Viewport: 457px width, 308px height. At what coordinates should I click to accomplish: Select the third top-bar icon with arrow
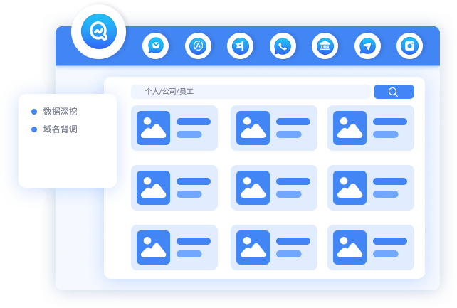[x=240, y=46]
